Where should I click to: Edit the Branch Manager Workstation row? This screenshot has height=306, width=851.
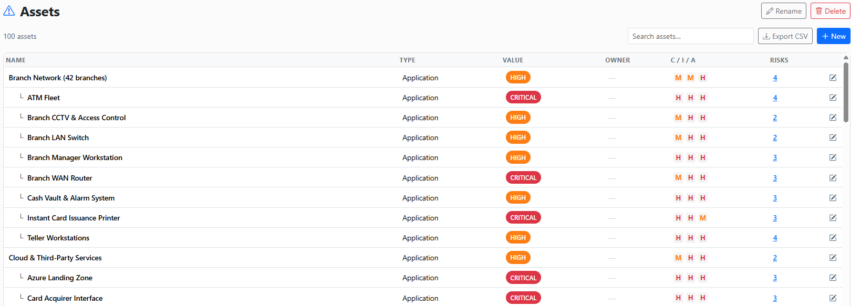point(833,157)
